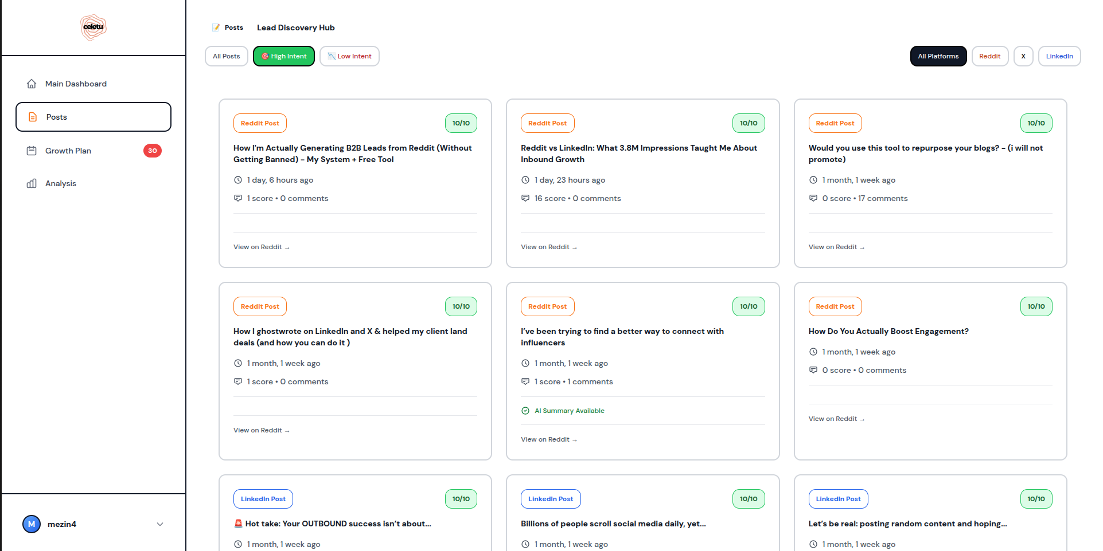Click the pencil icon beside Posts breadcrumb
Screen dimensions: 1103x551
[216, 27]
